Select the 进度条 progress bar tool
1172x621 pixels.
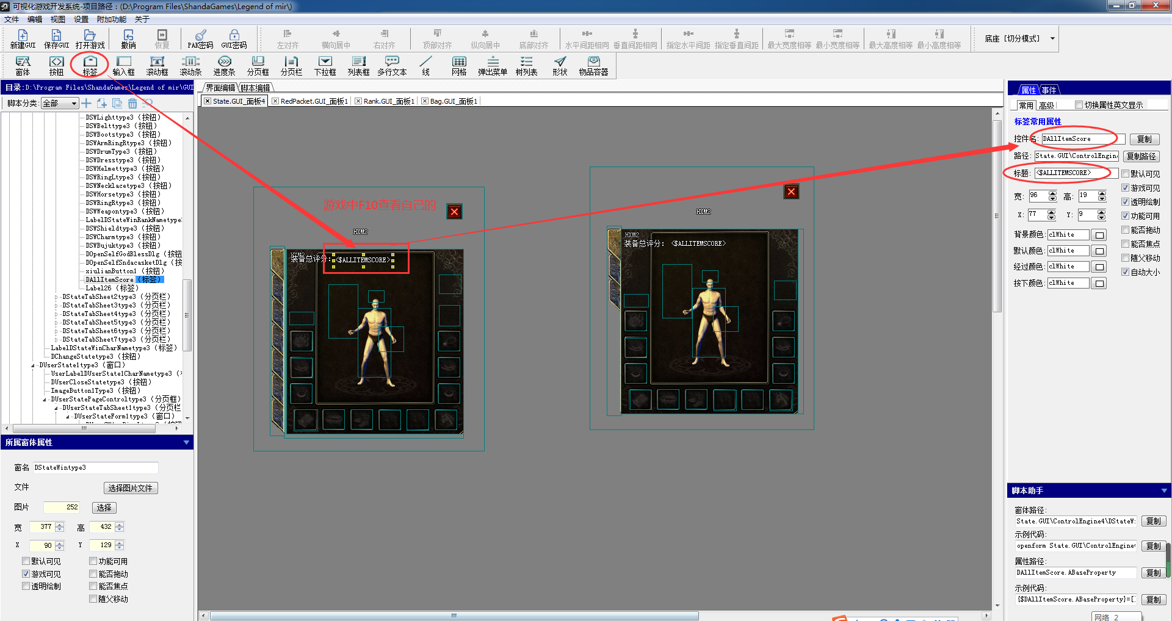click(x=224, y=66)
